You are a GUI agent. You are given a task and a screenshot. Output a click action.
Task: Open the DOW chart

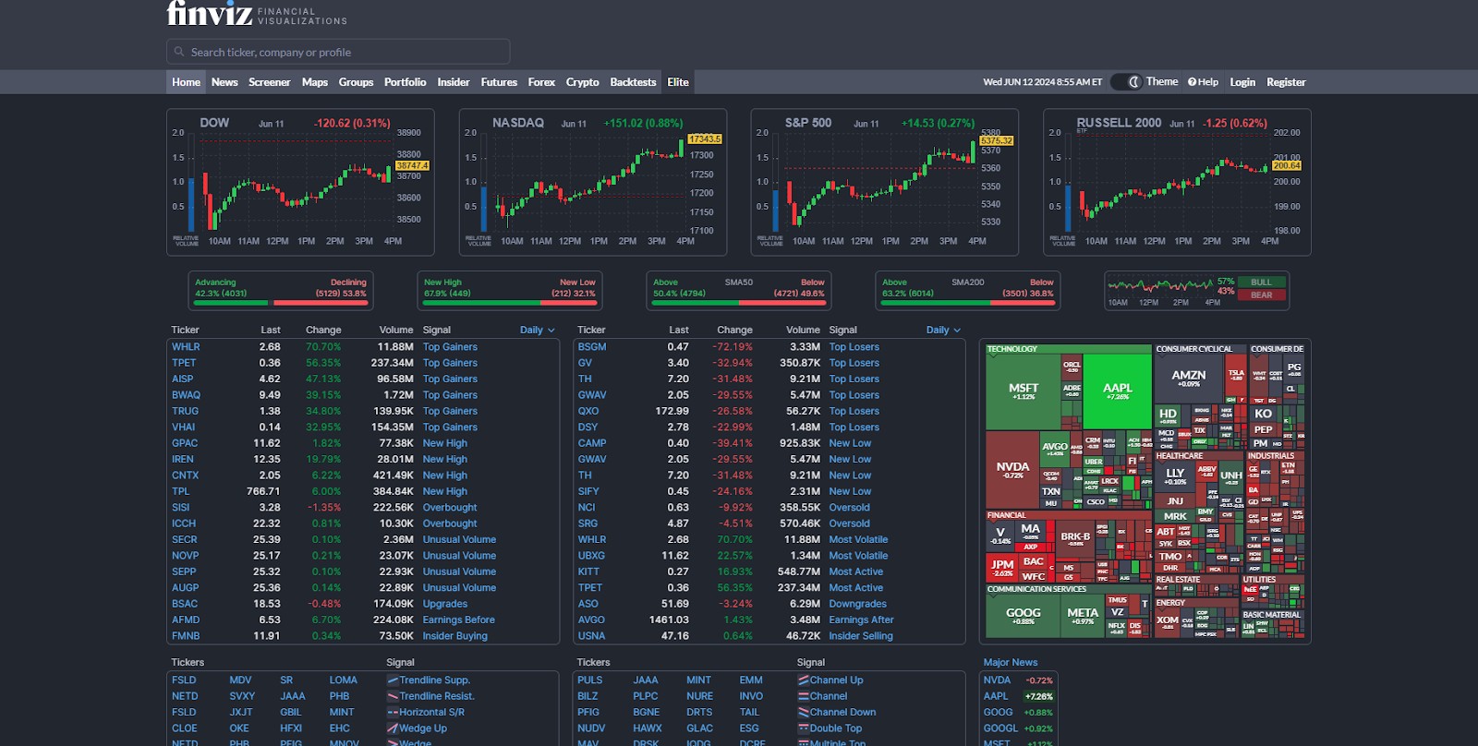300,182
